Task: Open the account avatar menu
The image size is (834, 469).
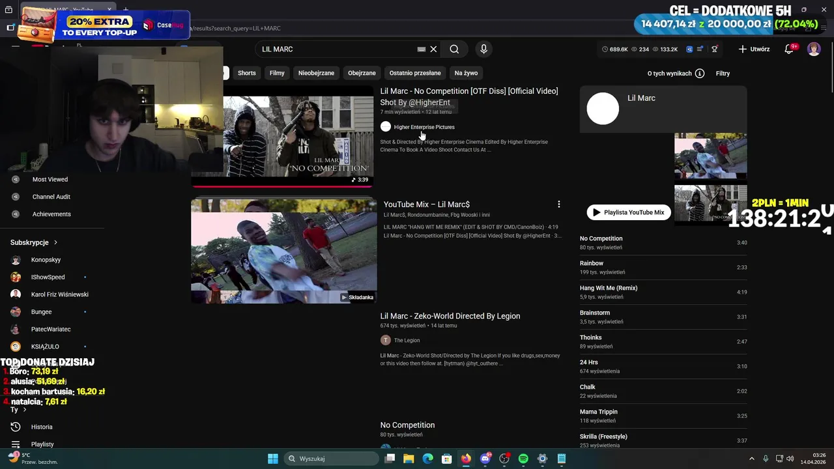Action: click(x=814, y=49)
